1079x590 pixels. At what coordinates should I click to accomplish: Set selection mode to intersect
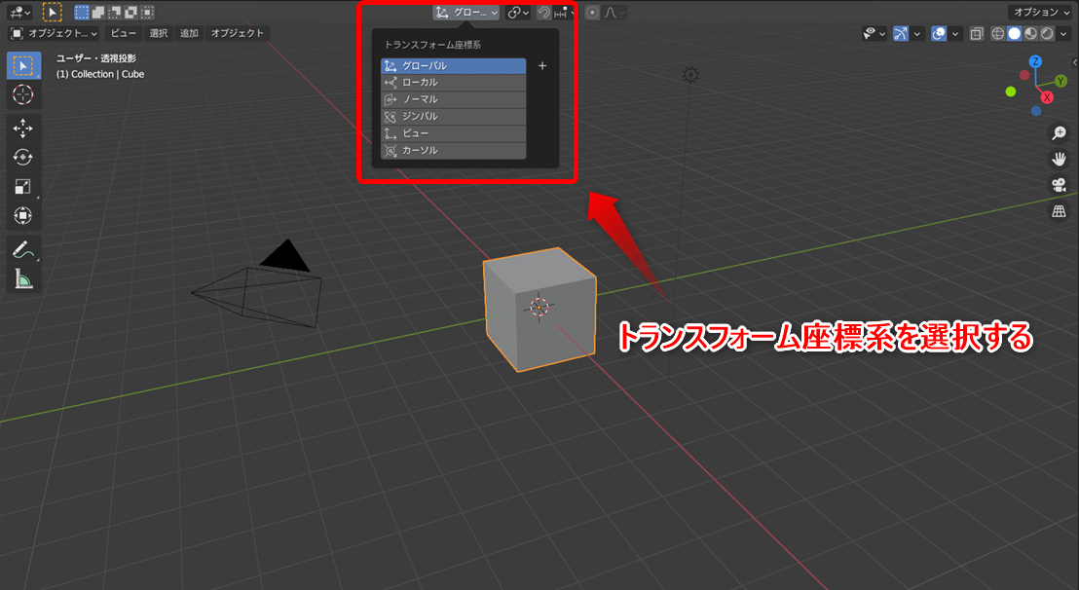tap(147, 13)
